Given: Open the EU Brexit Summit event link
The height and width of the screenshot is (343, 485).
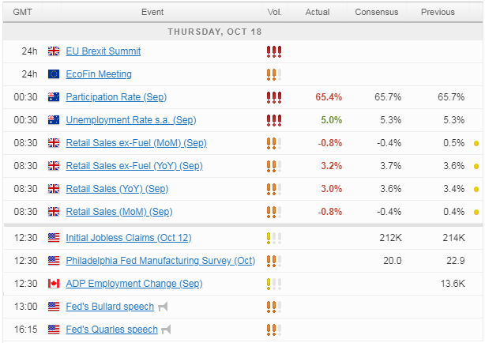Looking at the screenshot, I should pos(103,51).
